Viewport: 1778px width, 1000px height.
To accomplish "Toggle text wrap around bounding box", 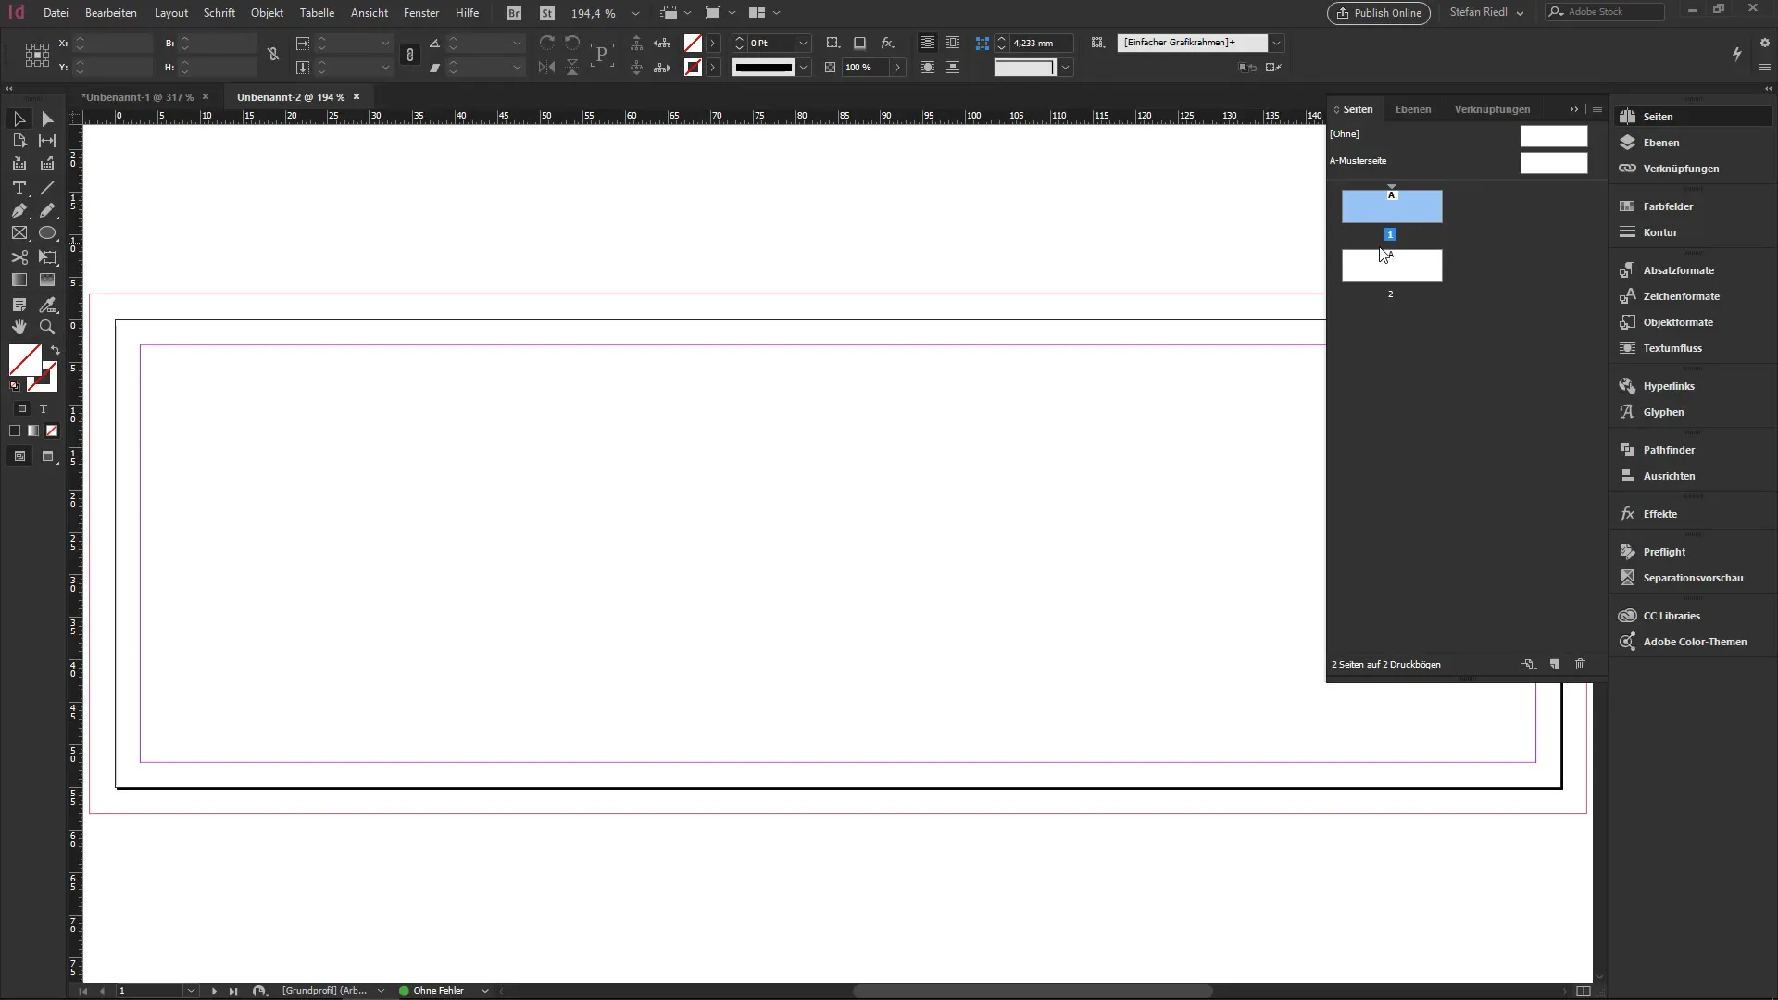I will pos(953,43).
